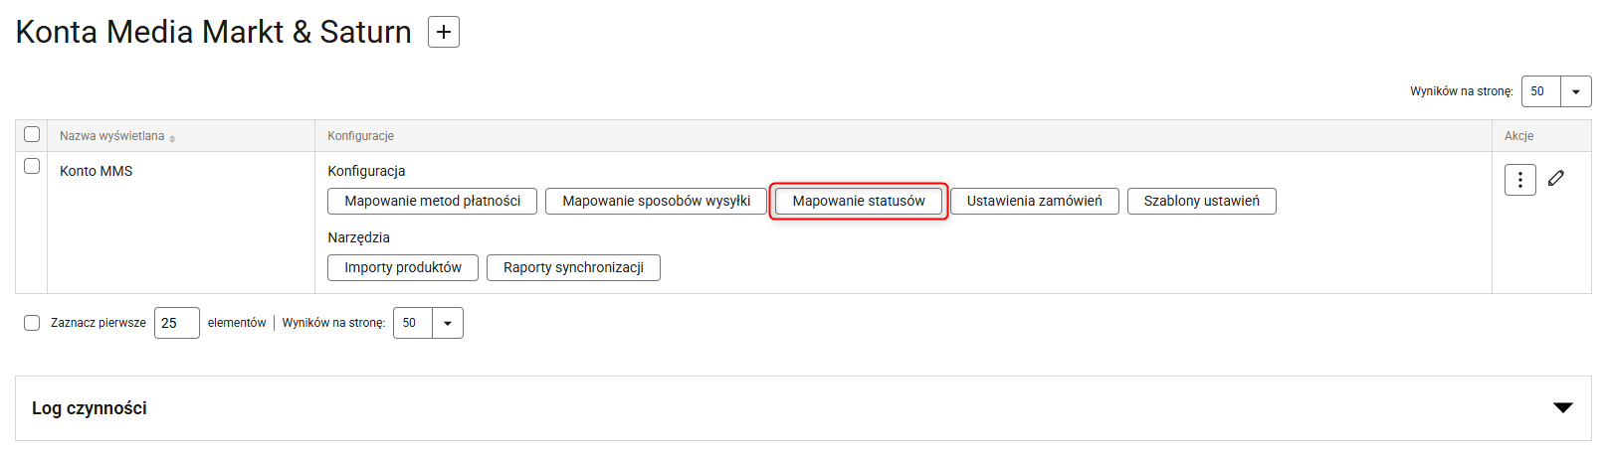1609x455 pixels.
Task: Click the pencil edit icon for Konto MMS
Action: click(1556, 178)
